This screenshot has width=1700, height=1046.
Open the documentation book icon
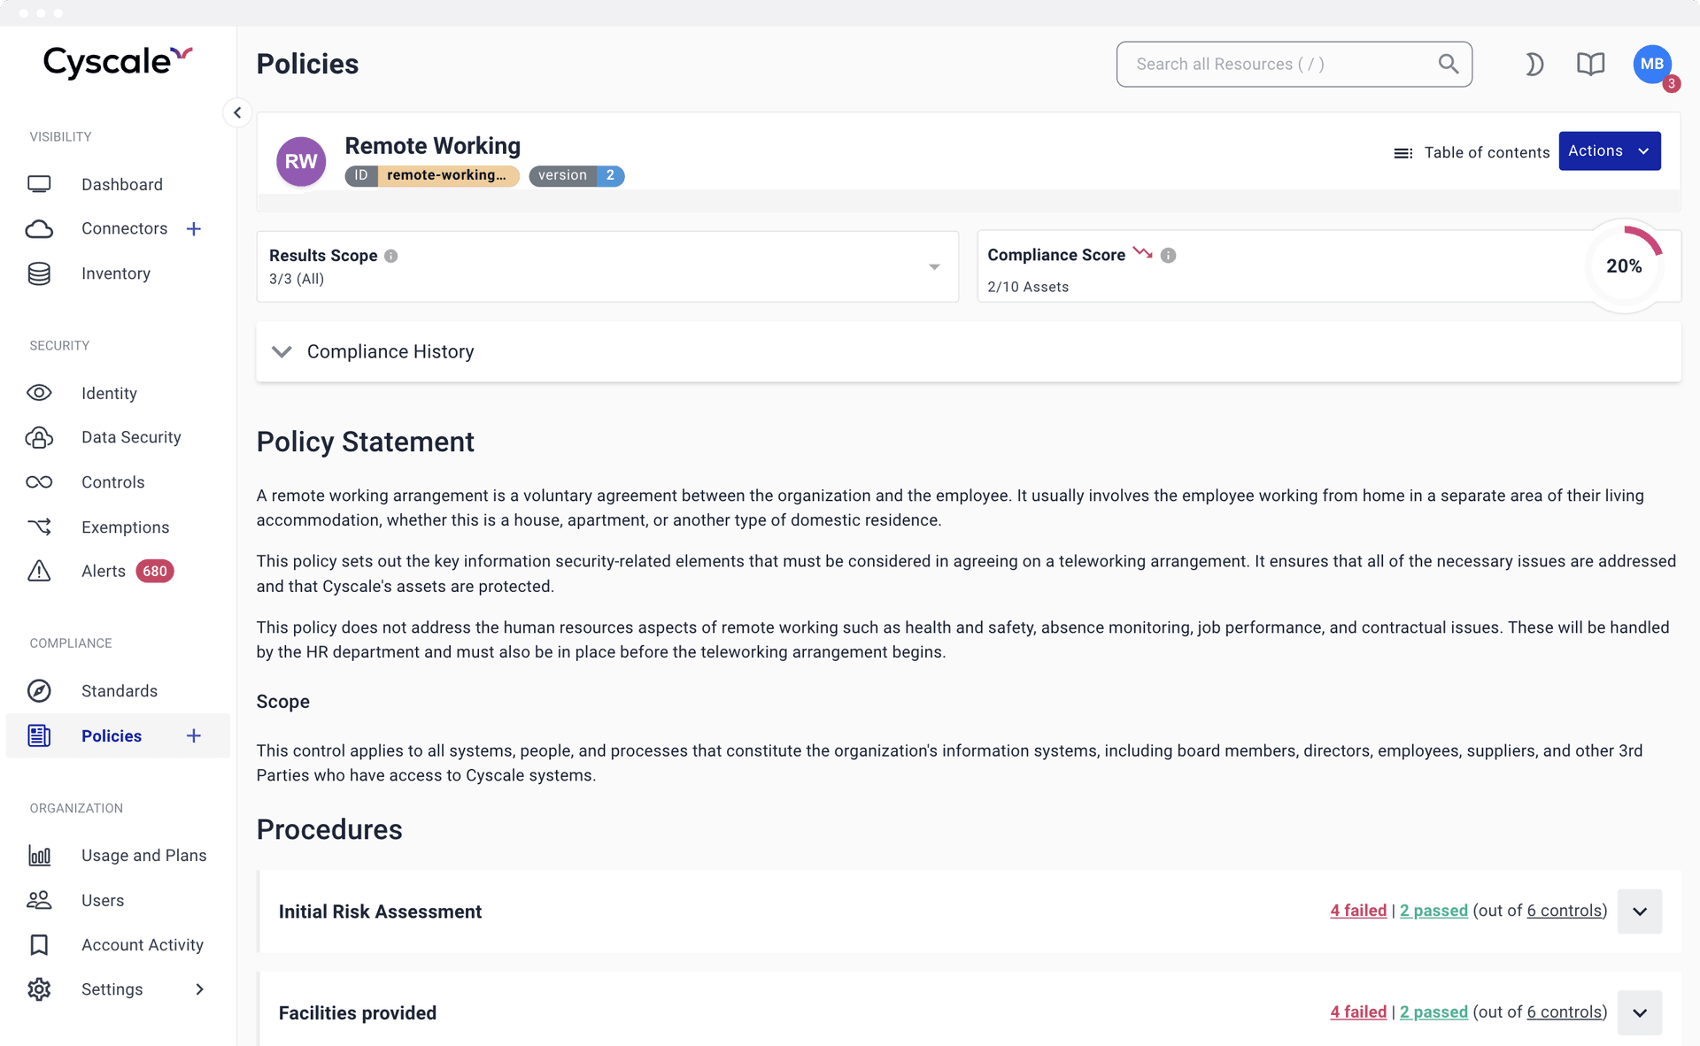coord(1590,64)
